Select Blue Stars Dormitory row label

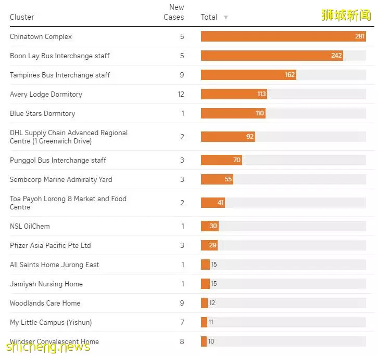coord(42,113)
